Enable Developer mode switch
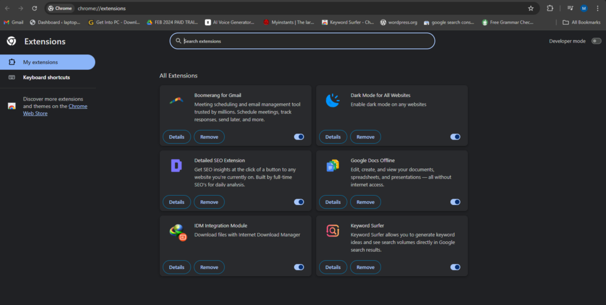606x305 pixels. point(597,41)
